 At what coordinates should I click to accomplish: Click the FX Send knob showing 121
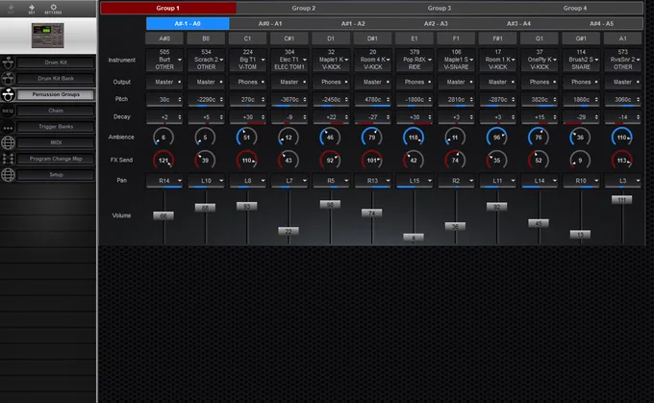tap(163, 161)
